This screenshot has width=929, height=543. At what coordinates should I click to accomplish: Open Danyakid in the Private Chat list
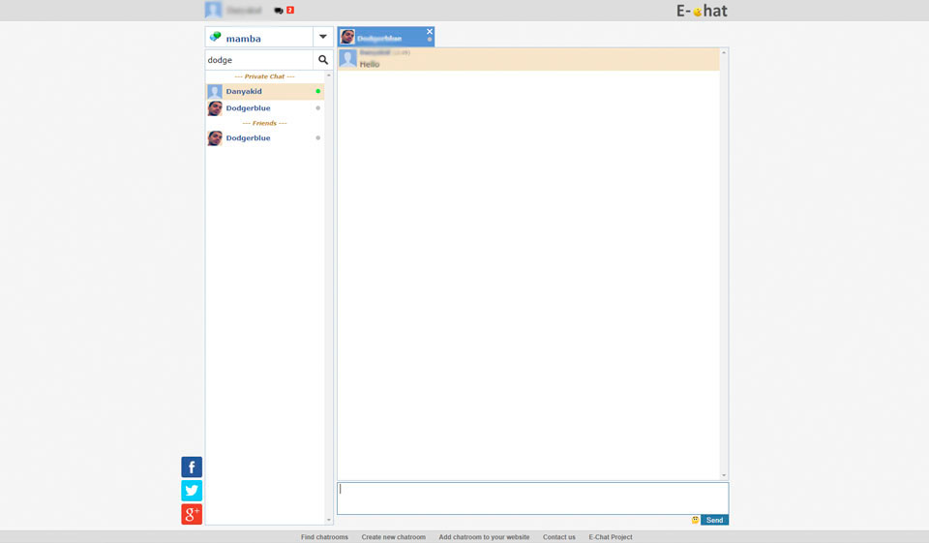(244, 92)
